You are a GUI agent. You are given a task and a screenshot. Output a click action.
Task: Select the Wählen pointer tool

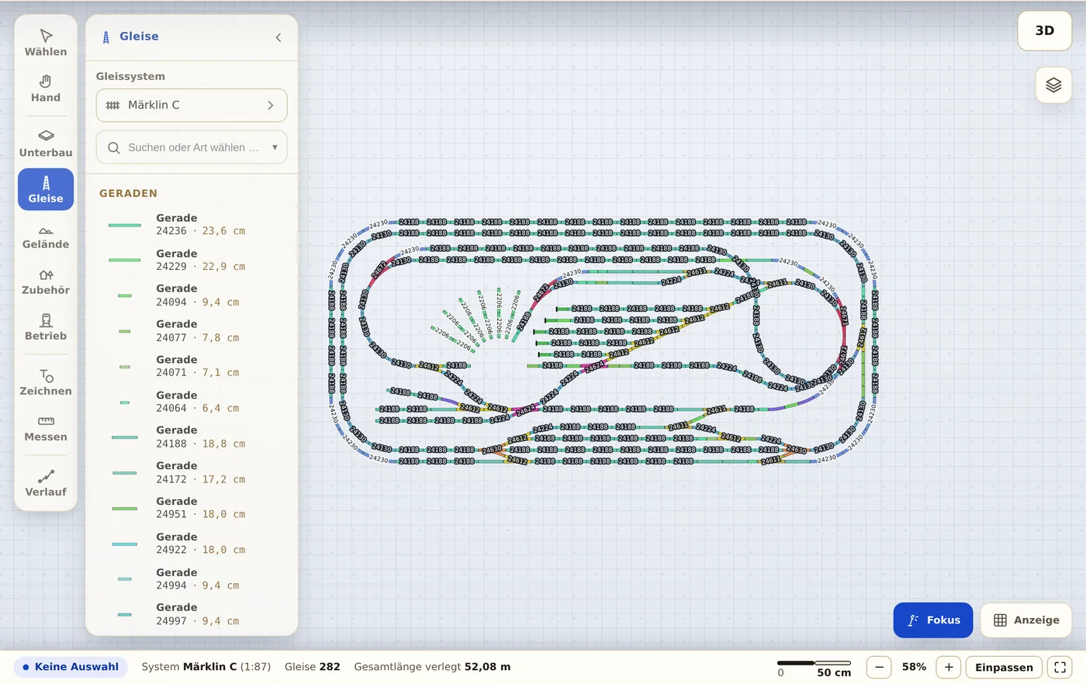click(46, 43)
